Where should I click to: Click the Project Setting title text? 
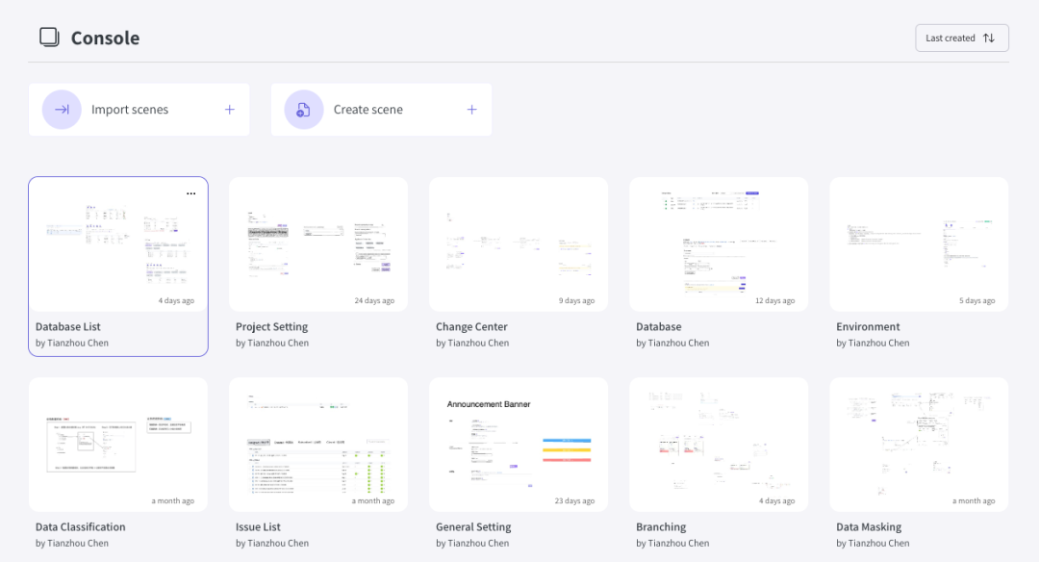click(271, 327)
